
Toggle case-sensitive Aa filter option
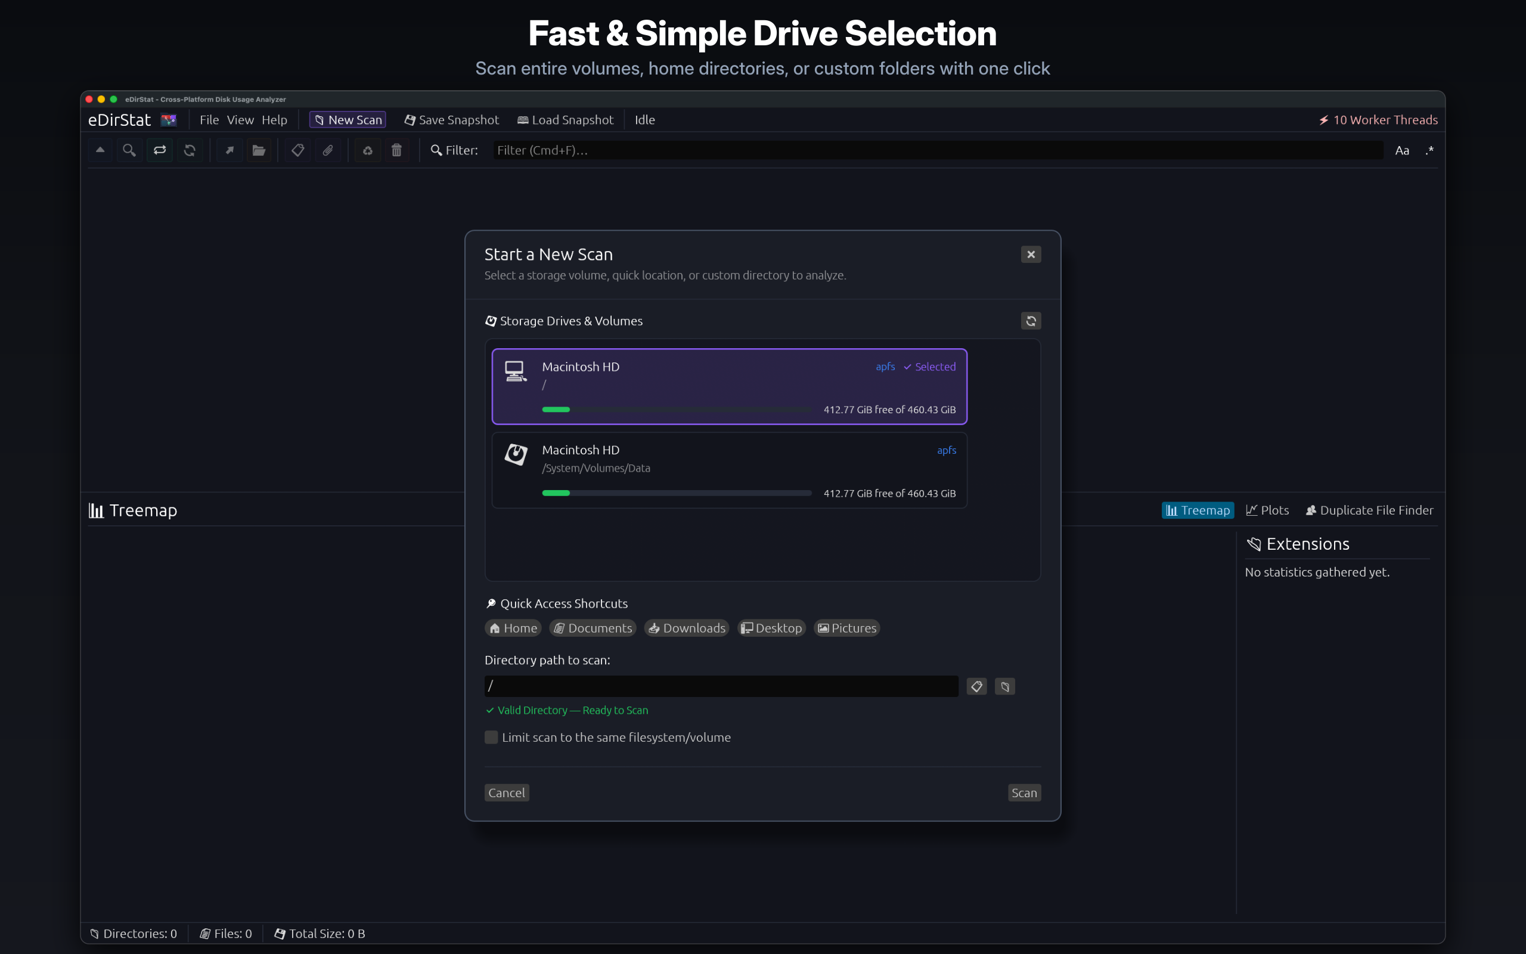click(x=1402, y=150)
